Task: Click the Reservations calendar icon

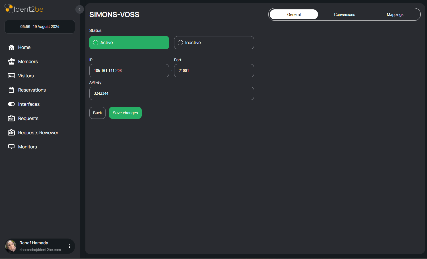Action: (11, 90)
